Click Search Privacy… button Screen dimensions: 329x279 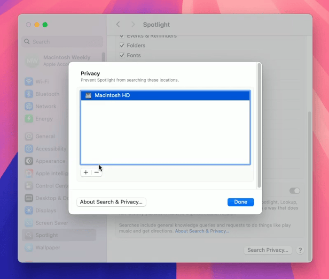(268, 250)
